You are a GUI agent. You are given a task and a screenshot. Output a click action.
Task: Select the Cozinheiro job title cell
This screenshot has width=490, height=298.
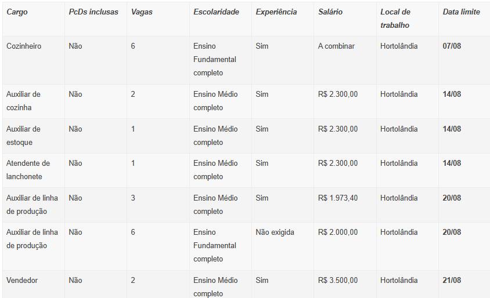point(24,46)
